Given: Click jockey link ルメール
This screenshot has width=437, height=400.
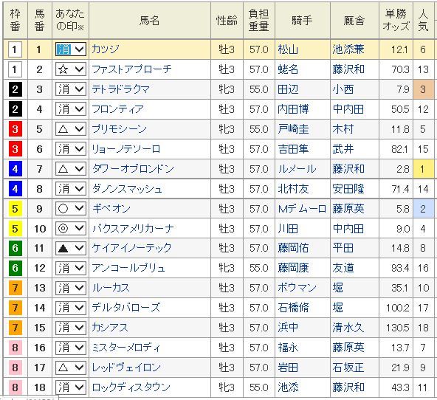Looking at the screenshot, I should pyautogui.click(x=297, y=169).
